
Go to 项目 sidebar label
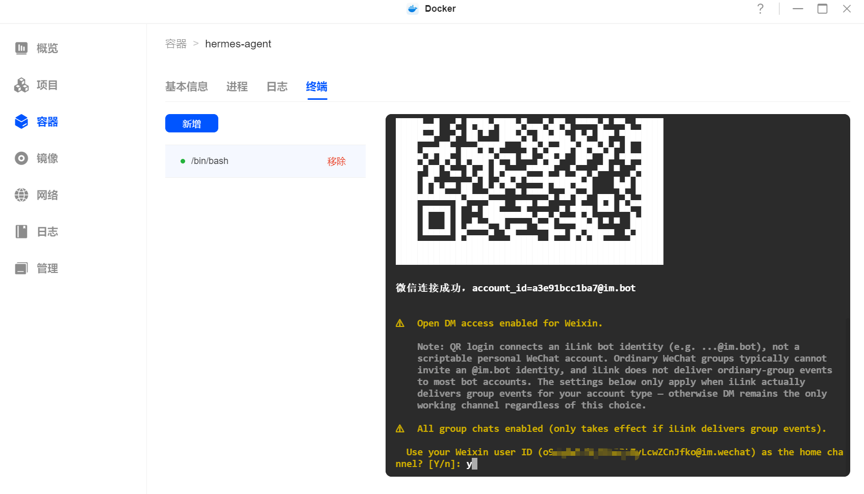click(x=47, y=85)
